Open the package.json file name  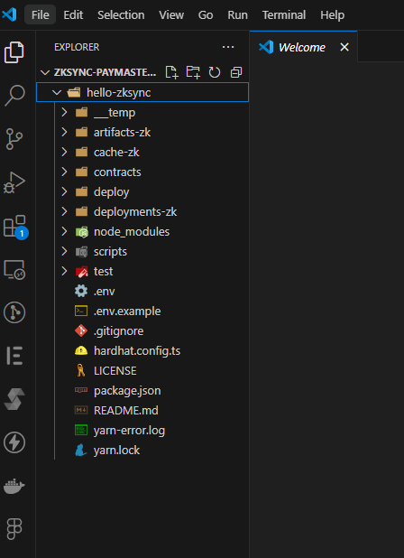[127, 391]
